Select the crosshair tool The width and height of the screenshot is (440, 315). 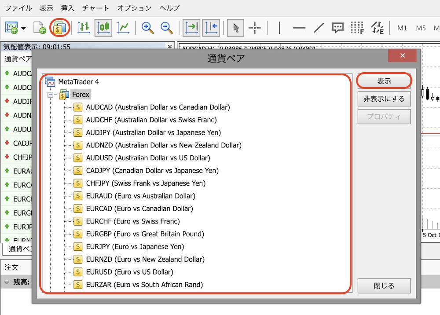pyautogui.click(x=255, y=28)
